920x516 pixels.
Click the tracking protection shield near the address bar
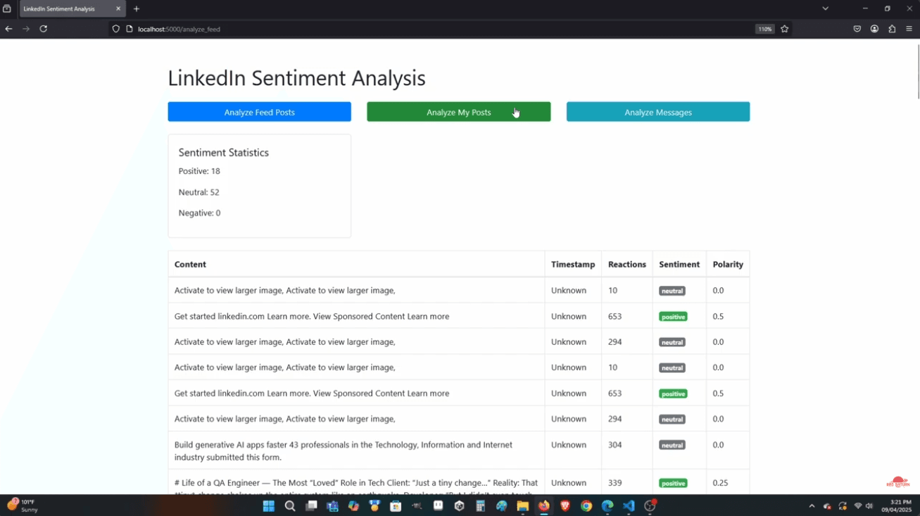115,29
